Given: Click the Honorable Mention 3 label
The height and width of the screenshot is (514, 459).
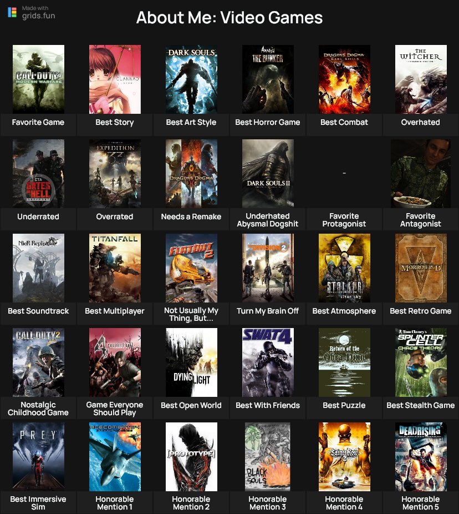Looking at the screenshot, I should coord(268,503).
